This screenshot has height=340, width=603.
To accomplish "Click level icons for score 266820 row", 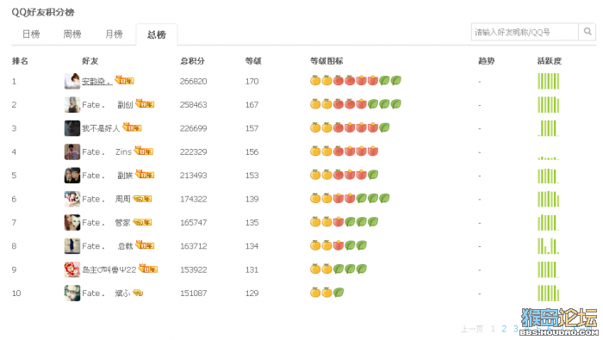I will pos(356,80).
